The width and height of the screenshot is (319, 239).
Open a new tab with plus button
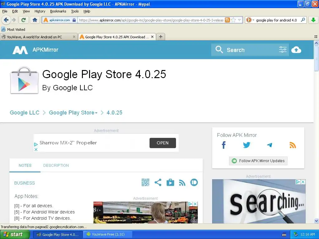[161, 37]
